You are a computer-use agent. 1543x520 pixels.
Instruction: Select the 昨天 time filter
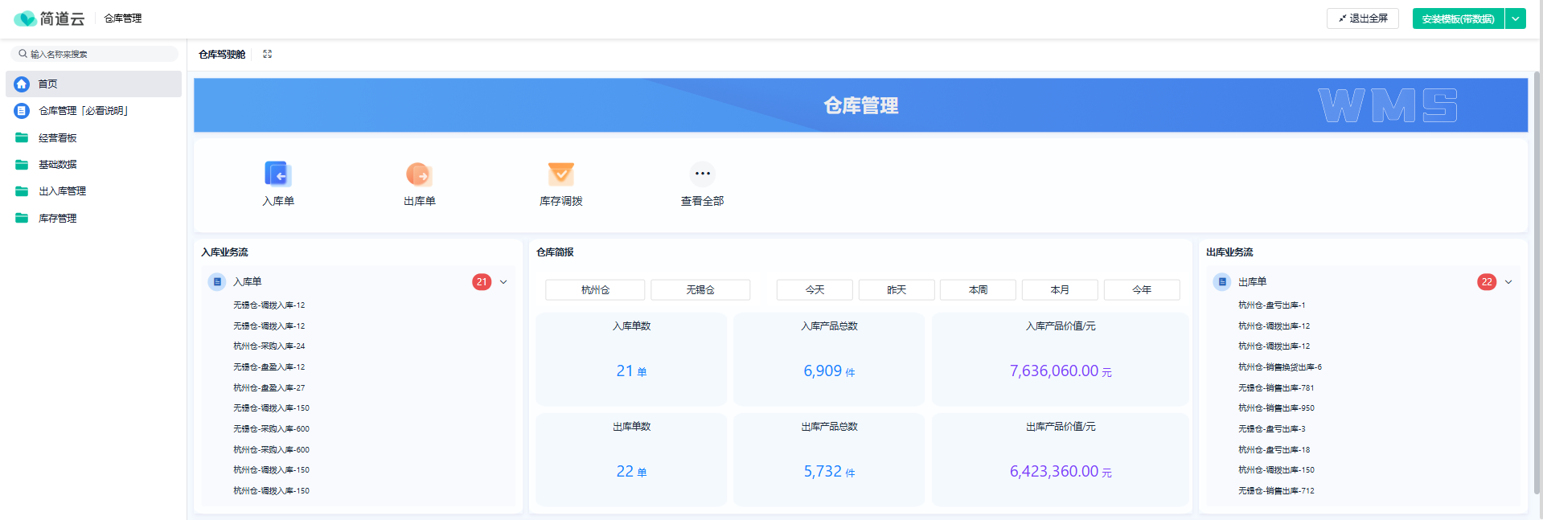point(897,290)
